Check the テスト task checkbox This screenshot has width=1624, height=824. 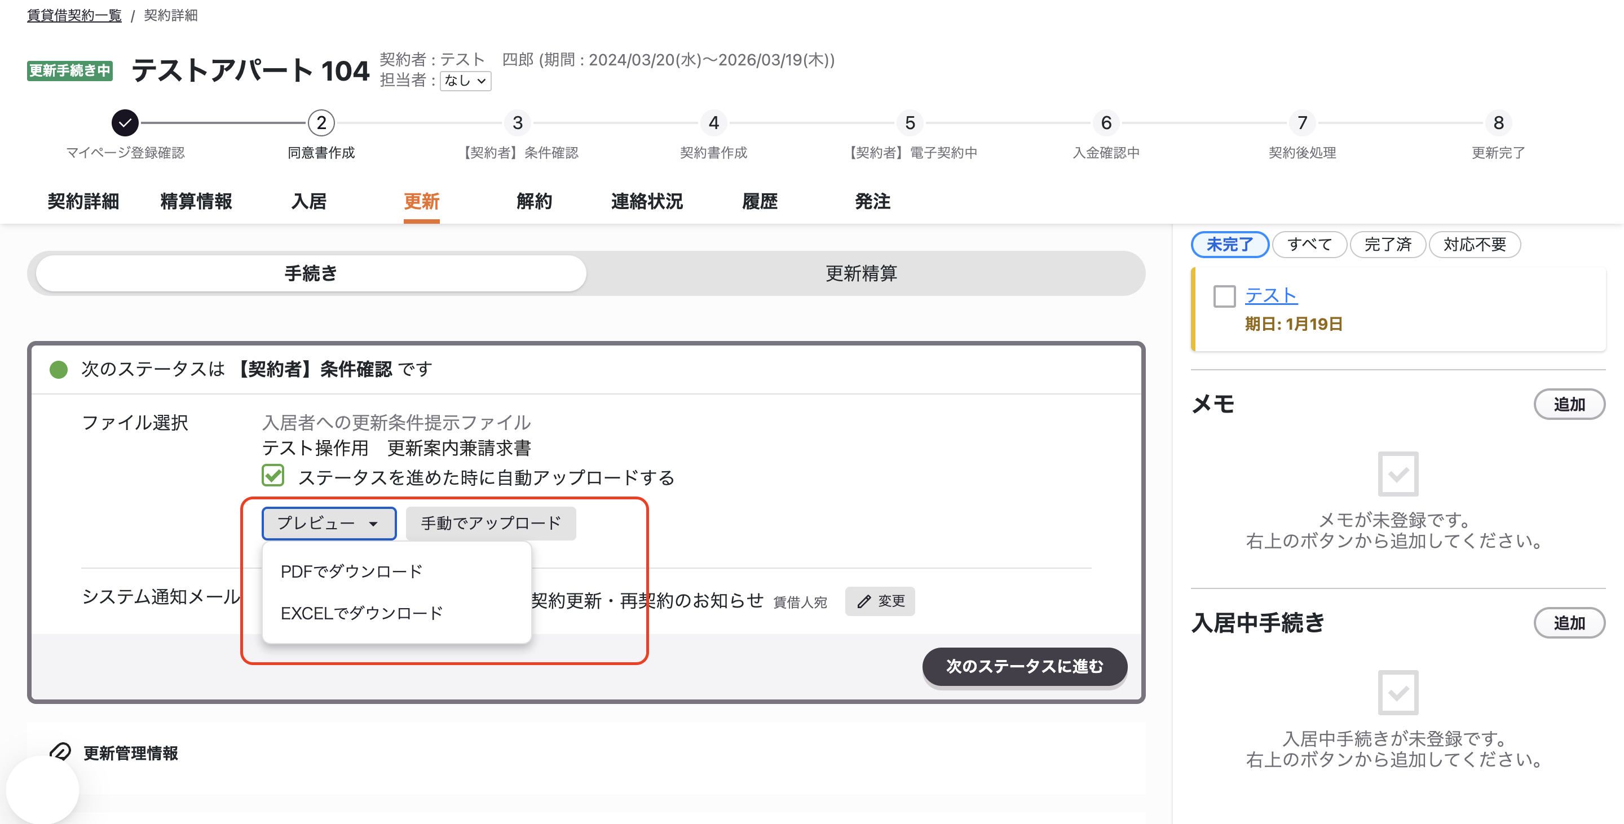[1224, 296]
